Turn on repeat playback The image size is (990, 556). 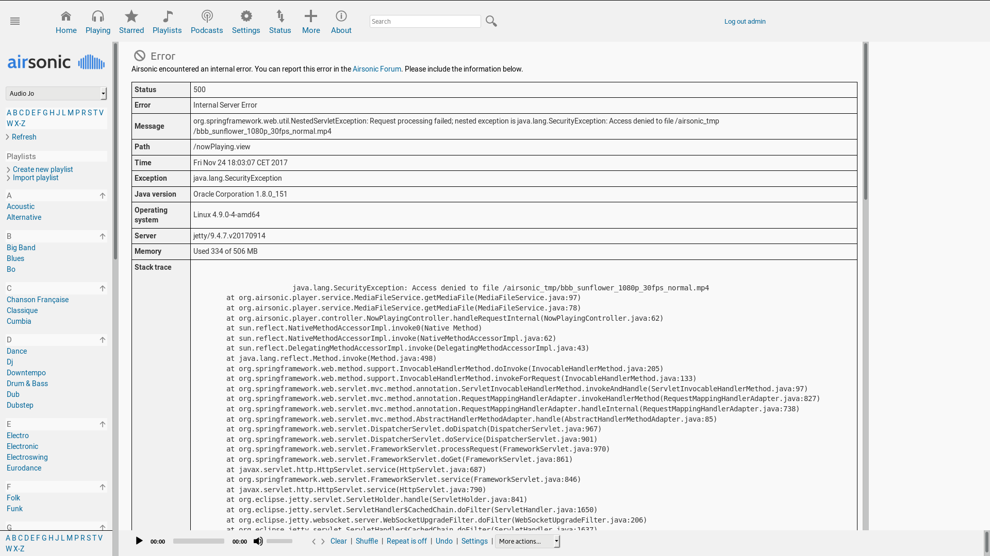tap(406, 541)
